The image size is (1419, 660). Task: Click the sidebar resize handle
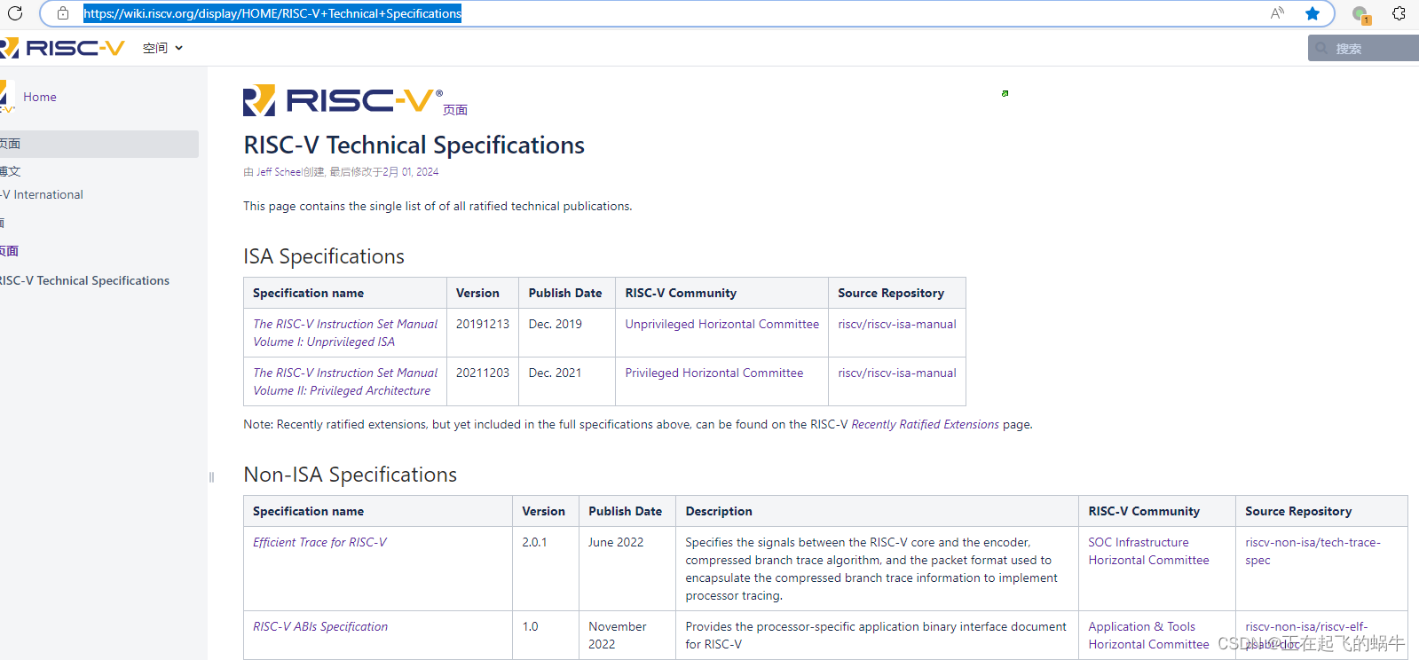(211, 477)
